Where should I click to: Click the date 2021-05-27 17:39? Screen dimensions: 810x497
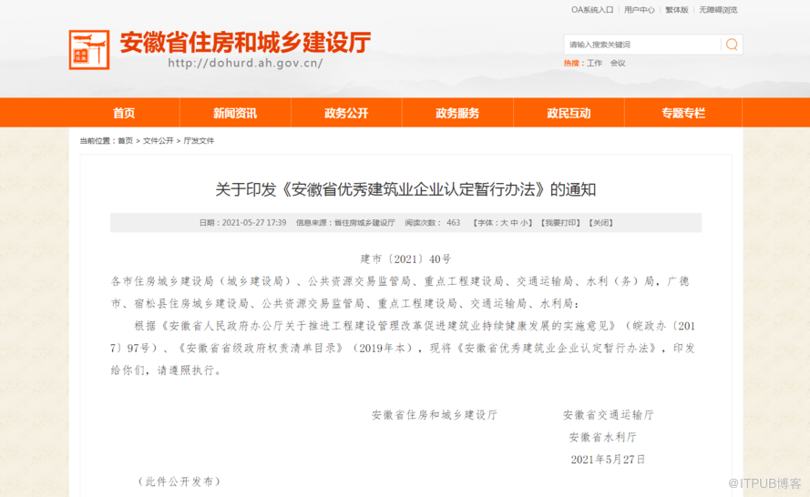[254, 223]
